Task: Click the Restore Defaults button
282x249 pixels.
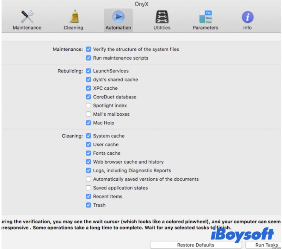Action: click(196, 245)
